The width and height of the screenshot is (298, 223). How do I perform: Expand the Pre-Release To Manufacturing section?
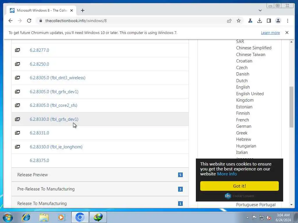pos(100,189)
